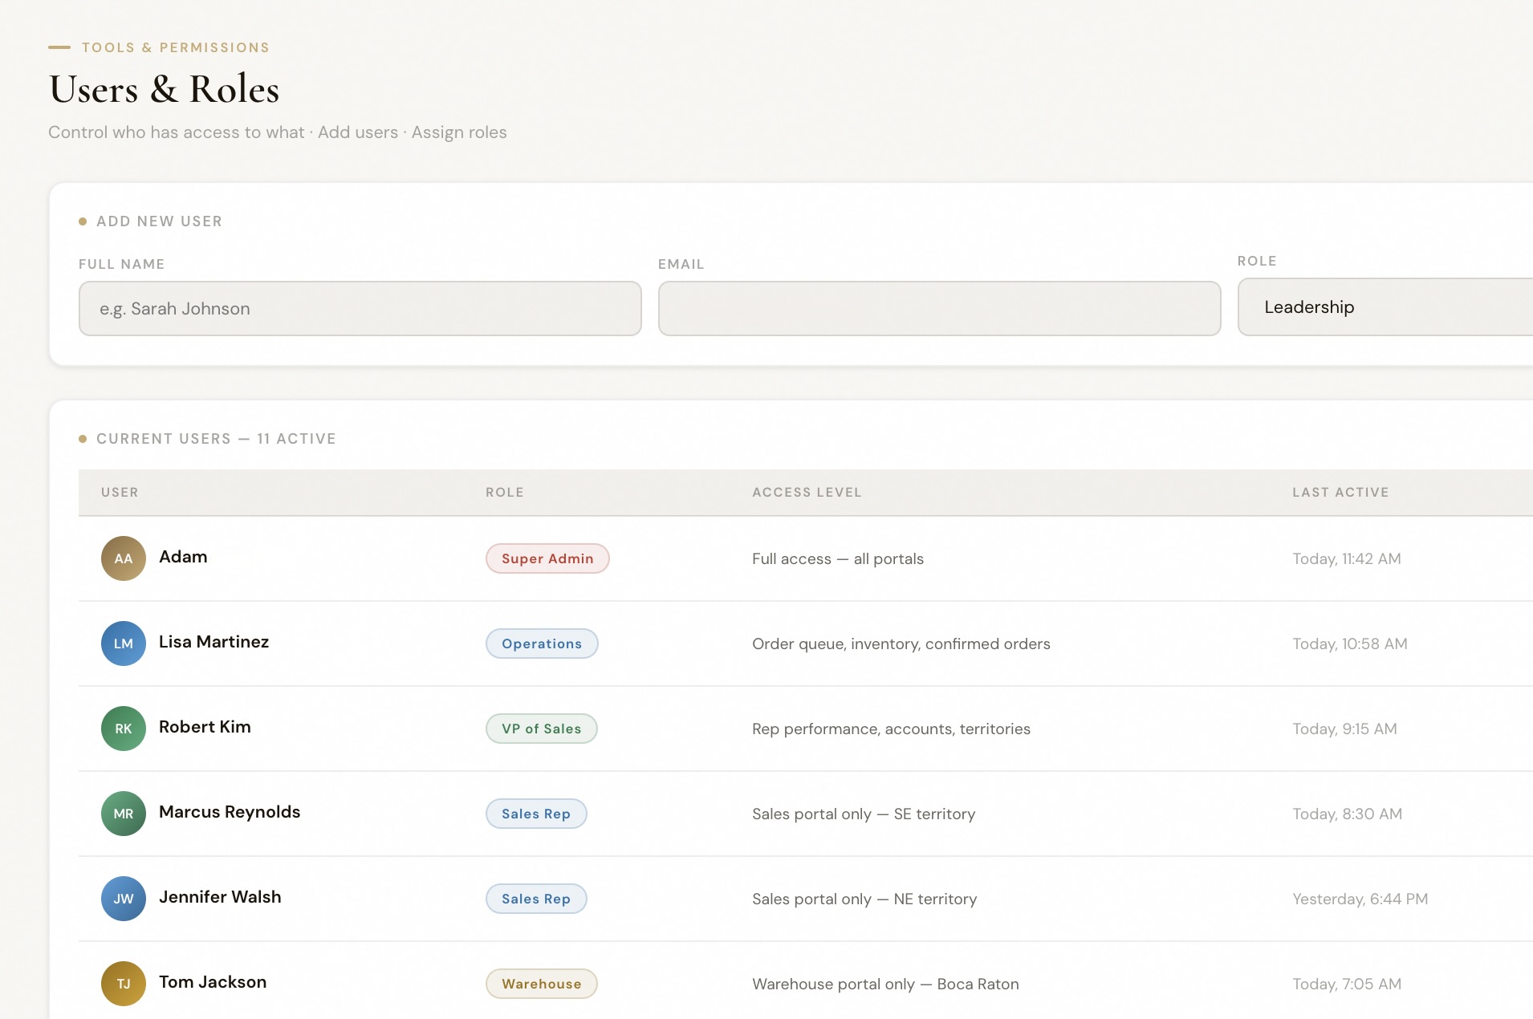Click 'Today, 10:58 AM' timestamp

[1350, 643]
